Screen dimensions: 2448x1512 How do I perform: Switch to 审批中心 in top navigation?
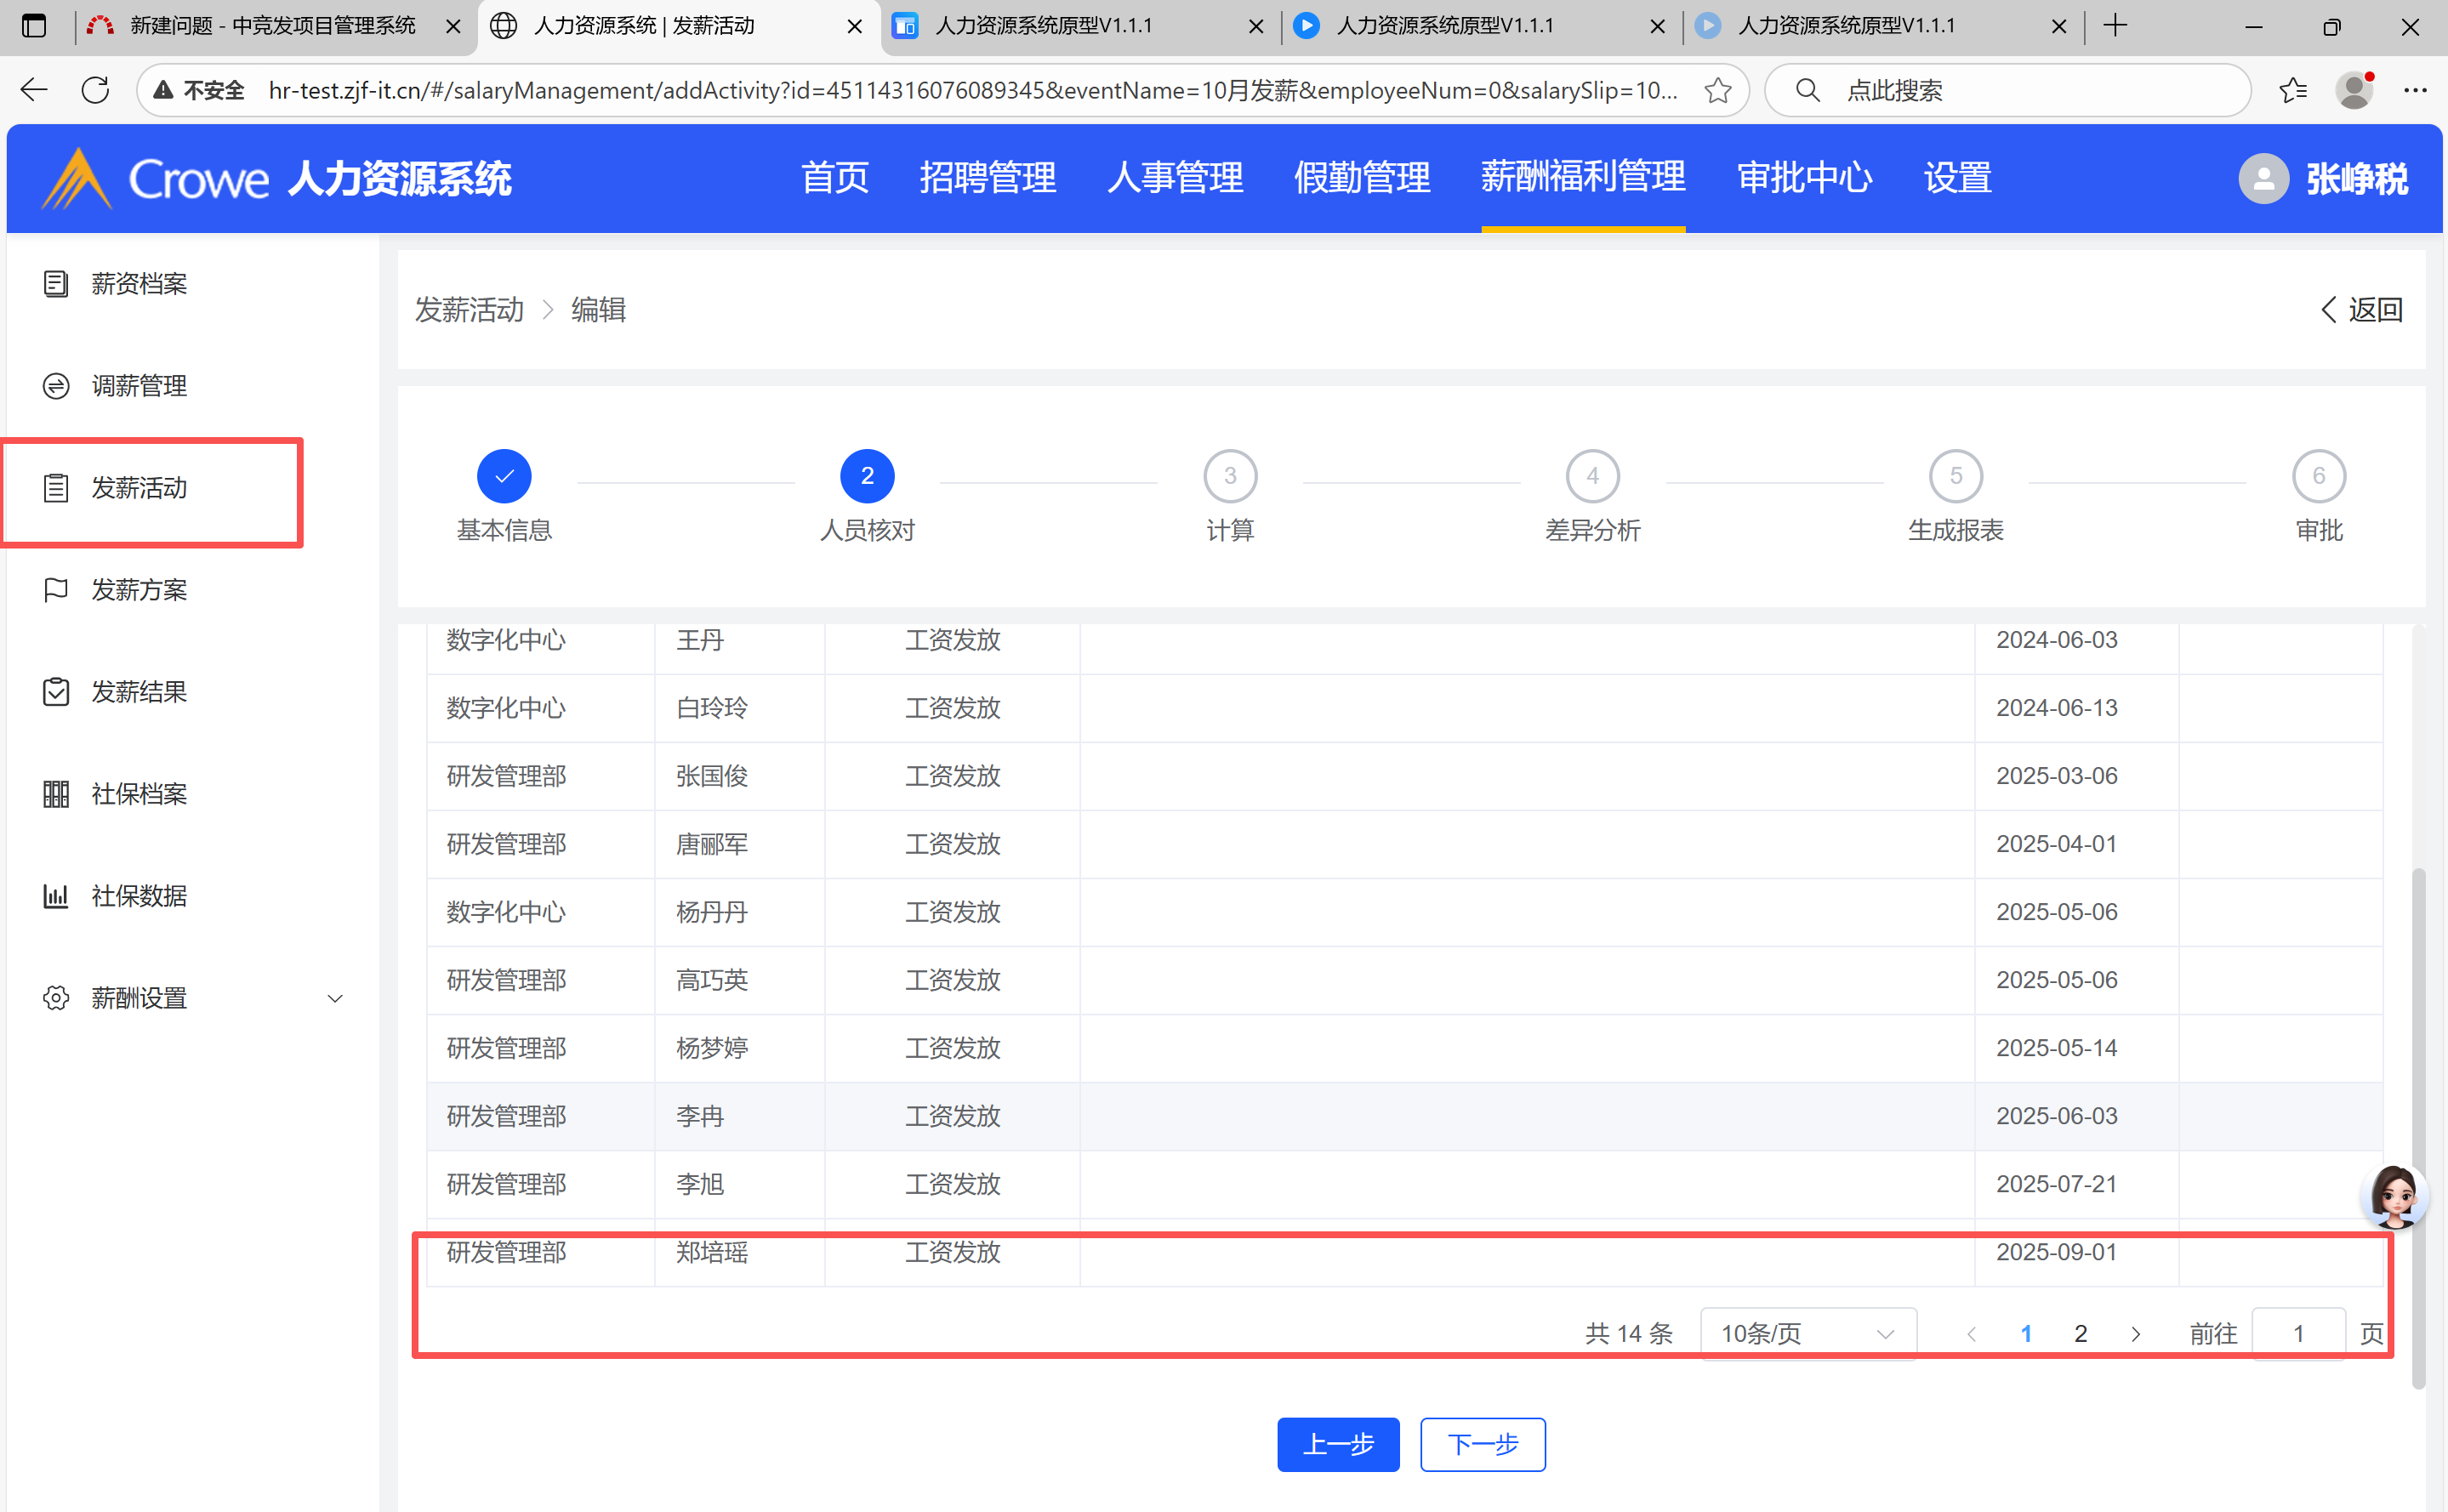point(1803,178)
